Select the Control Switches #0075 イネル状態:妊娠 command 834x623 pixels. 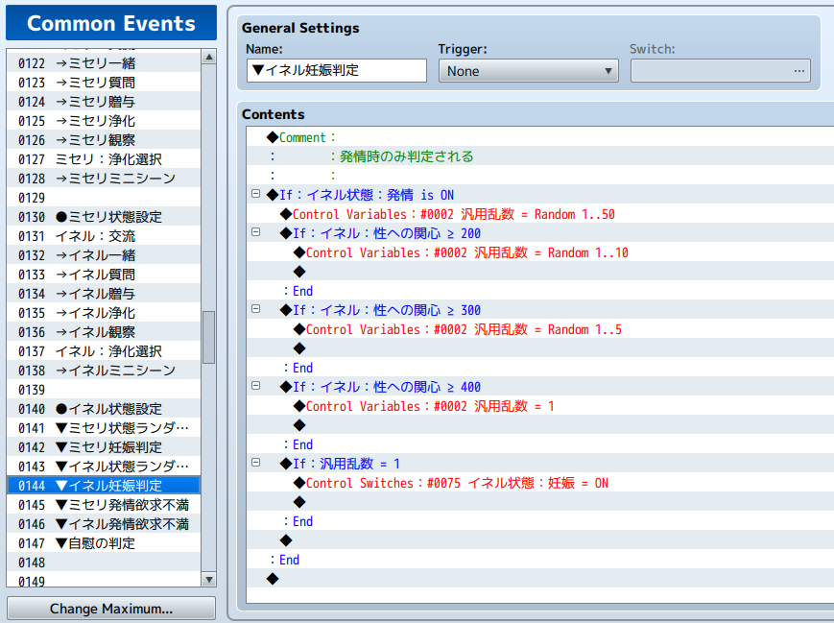click(x=540, y=483)
